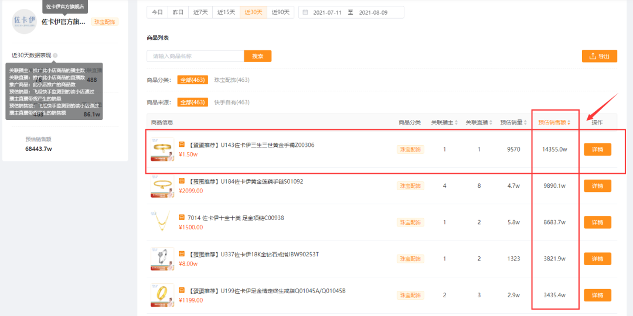Click the 导出 export button
The width and height of the screenshot is (633, 316).
tap(600, 56)
